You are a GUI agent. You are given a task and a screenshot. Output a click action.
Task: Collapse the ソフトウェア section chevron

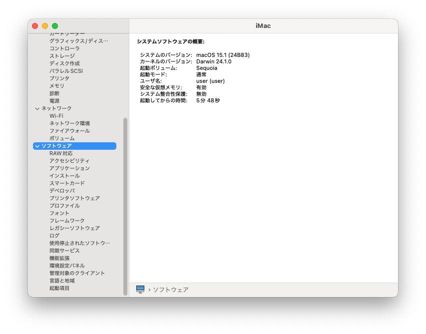pyautogui.click(x=37, y=146)
